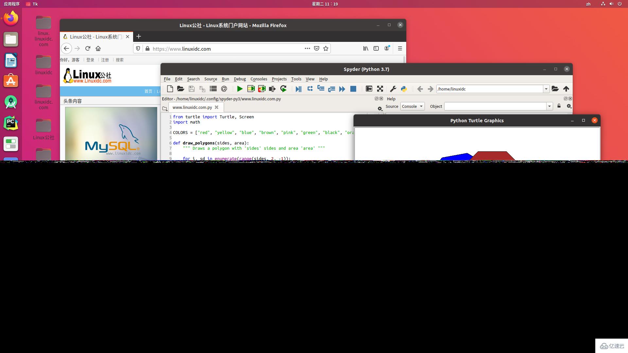The image size is (628, 353).
Task: Click the Step into function icon
Action: 320,89
